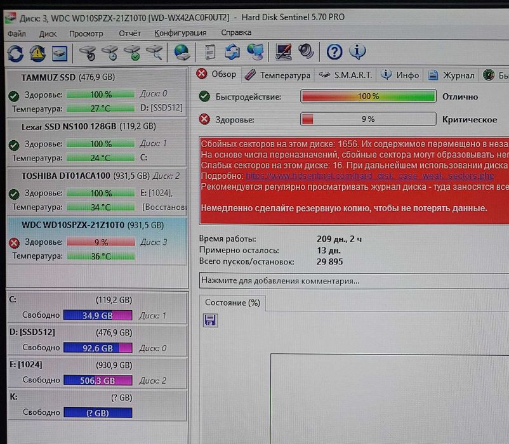Click the document with blue sync arrows icon
Screen dimensions: 509x444
pyautogui.click(x=232, y=52)
